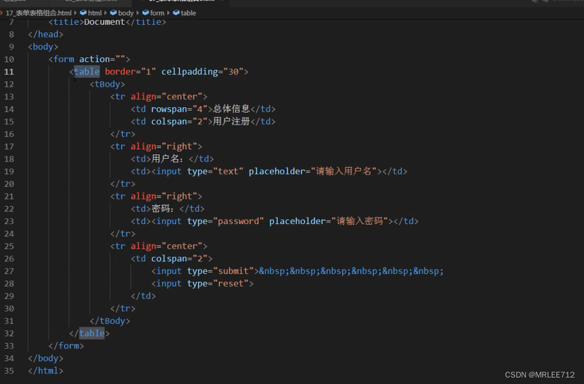Image resolution: width=584 pixels, height=384 pixels.
Task: Open the 17_表单表格组合.html breadcrumb file entry
Action: point(38,13)
